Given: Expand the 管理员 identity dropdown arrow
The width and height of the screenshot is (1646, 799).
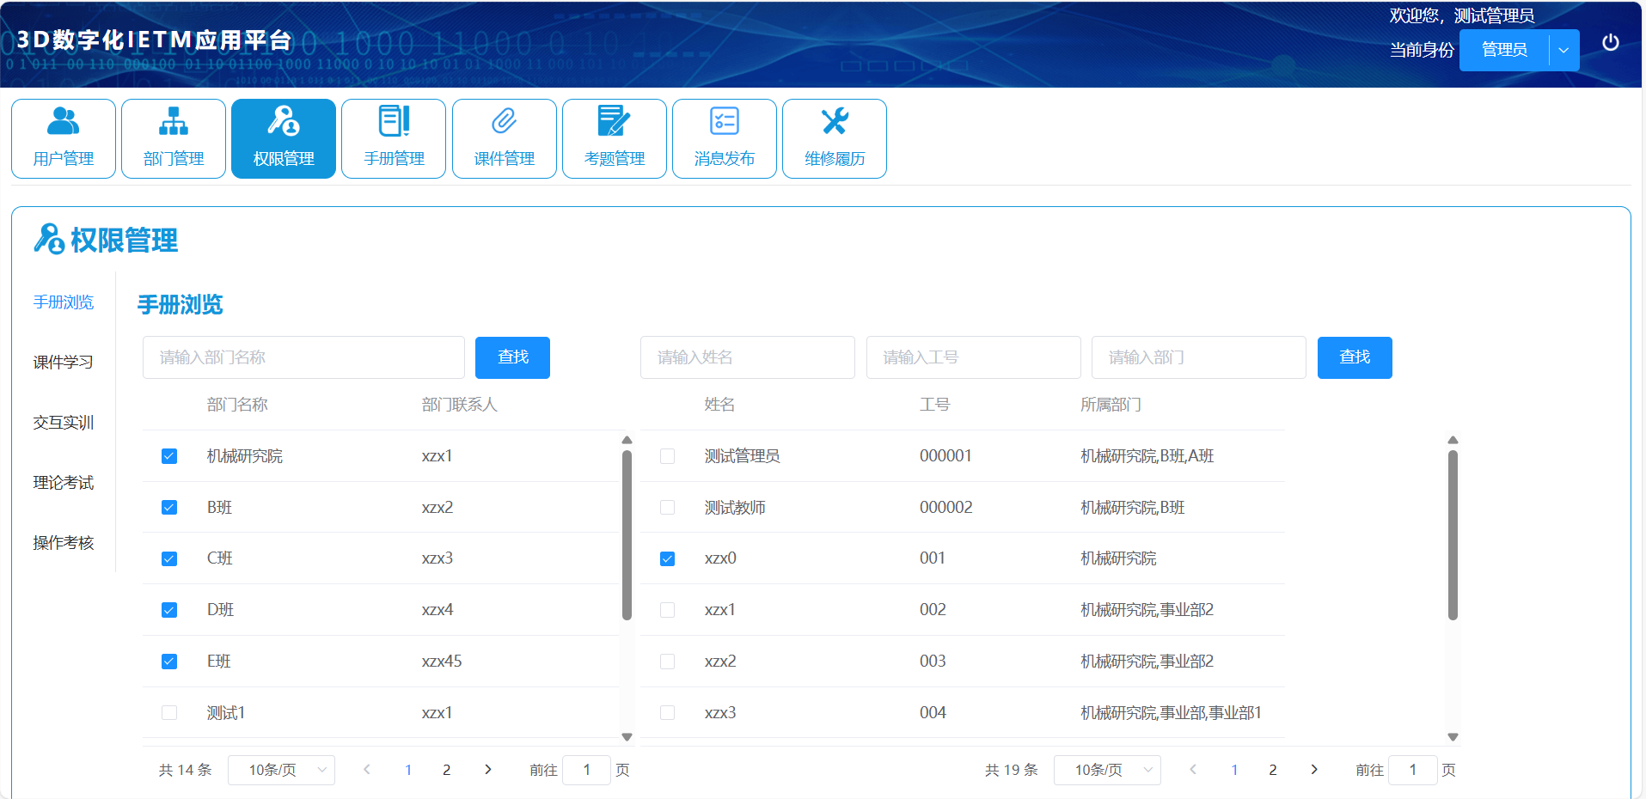Looking at the screenshot, I should [x=1563, y=51].
